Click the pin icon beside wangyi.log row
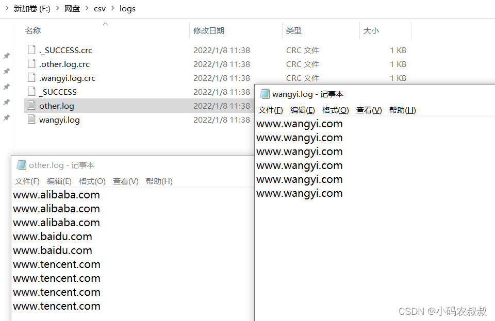 tap(6, 117)
